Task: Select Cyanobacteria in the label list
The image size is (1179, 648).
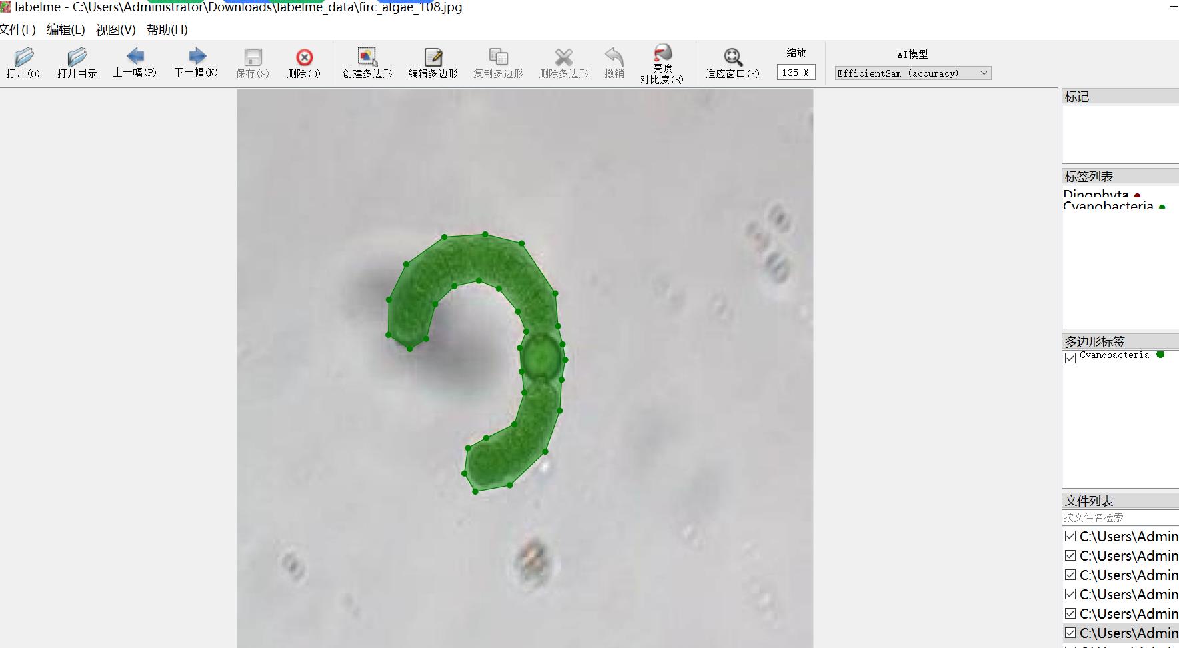Action: coord(1108,206)
